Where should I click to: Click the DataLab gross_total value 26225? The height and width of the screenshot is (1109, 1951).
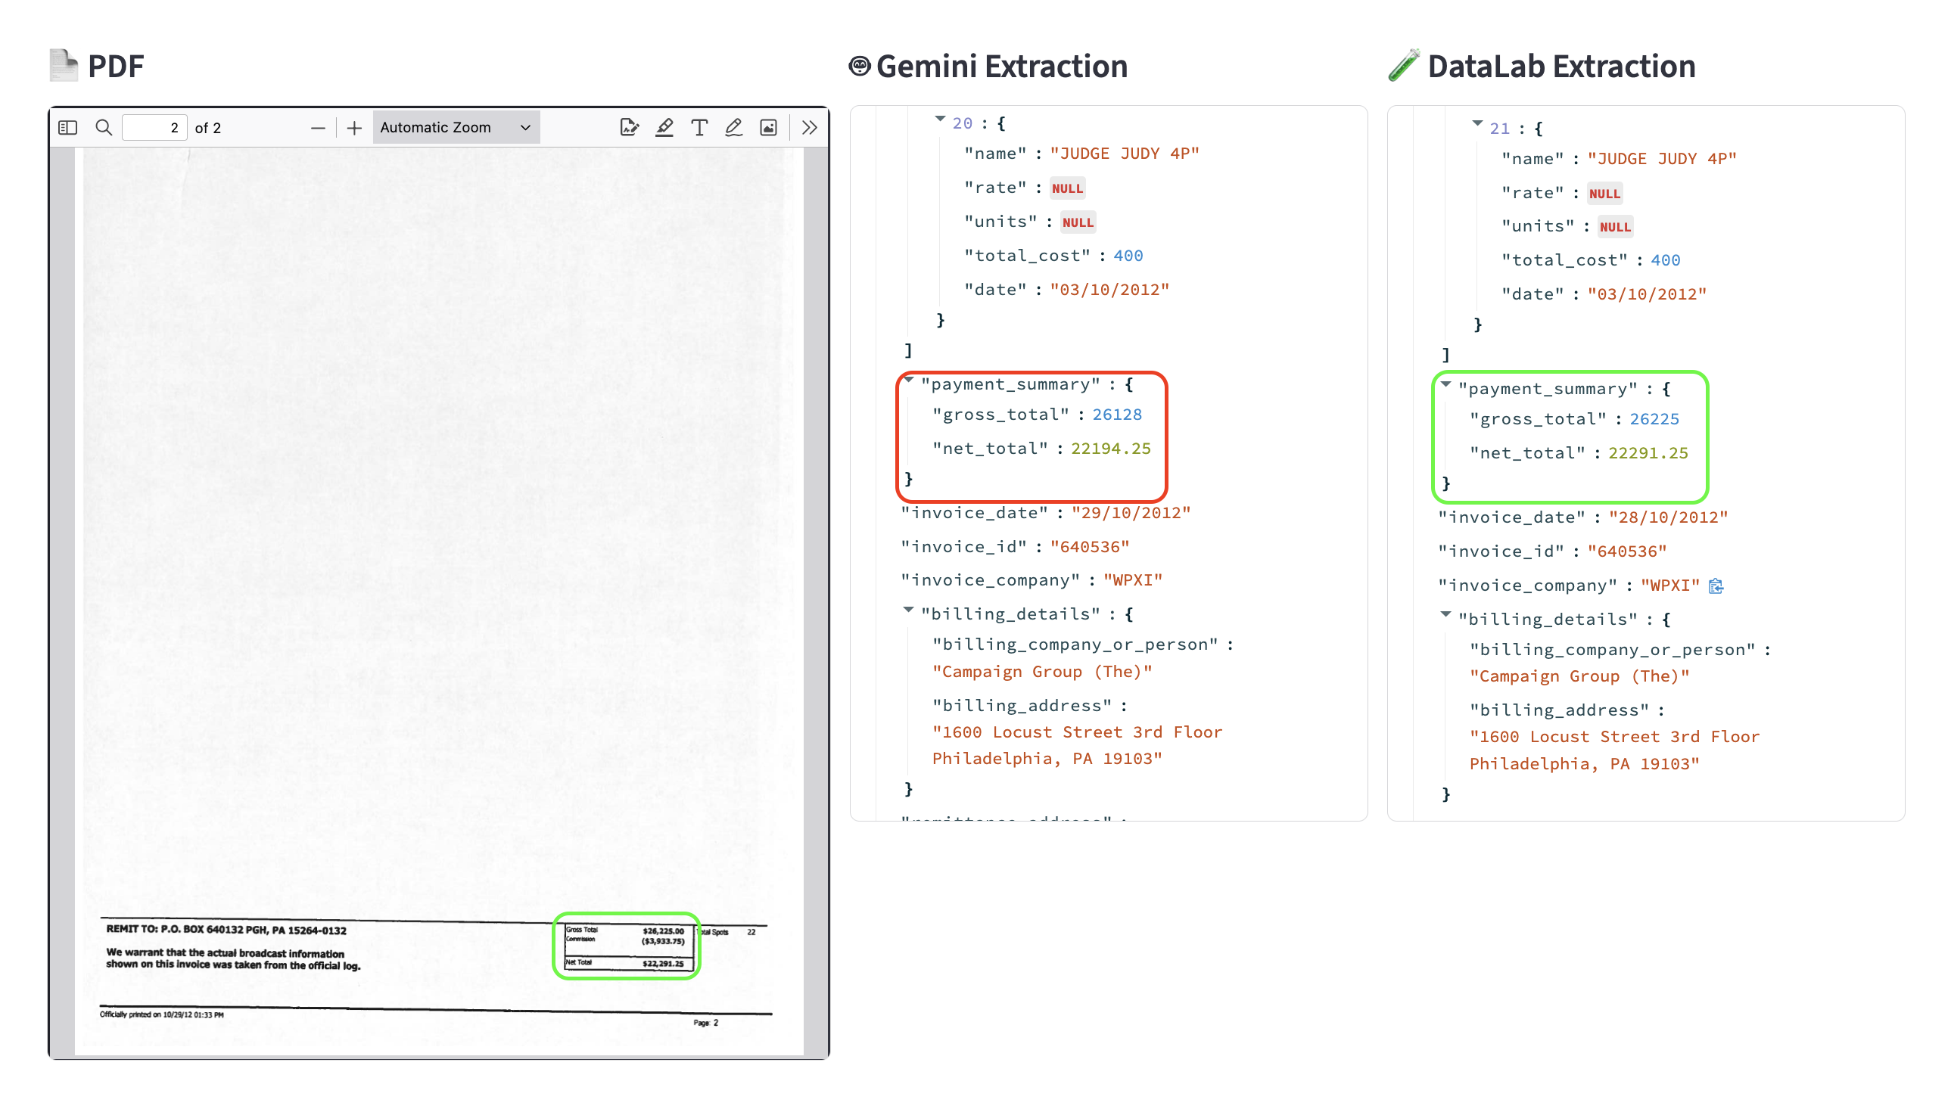1654,419
